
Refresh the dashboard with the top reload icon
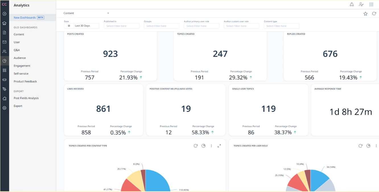point(374,13)
